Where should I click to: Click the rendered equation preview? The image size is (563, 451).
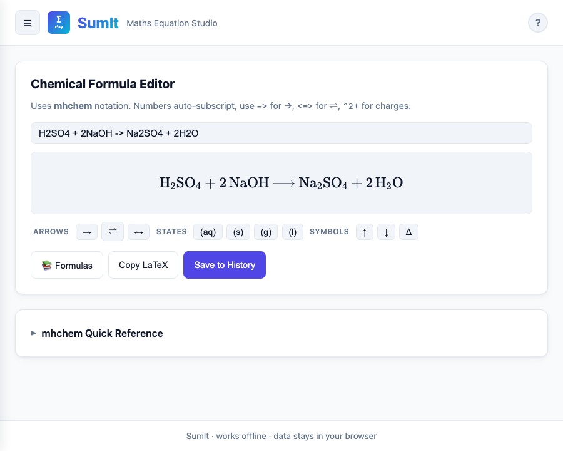(281, 183)
